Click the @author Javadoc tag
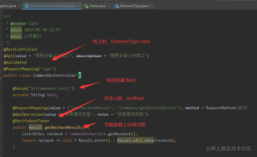The image size is (257, 157). (x=18, y=23)
